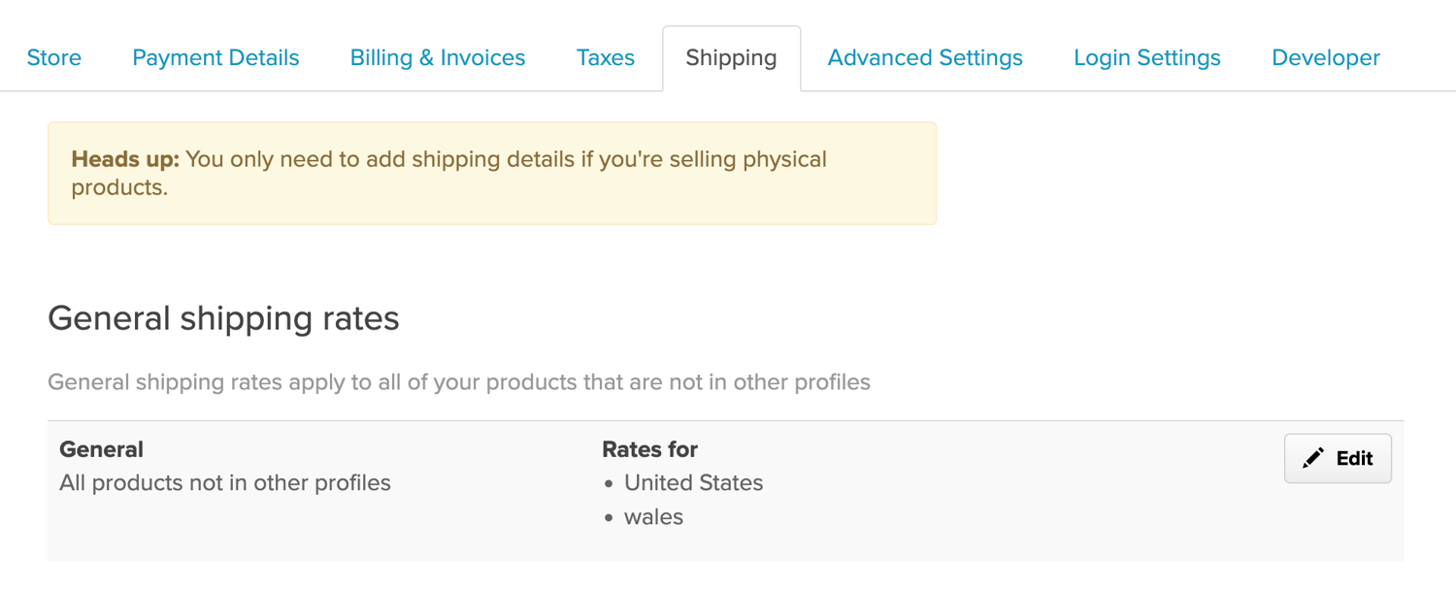
Task: Select wales in the rates list
Action: [x=653, y=517]
